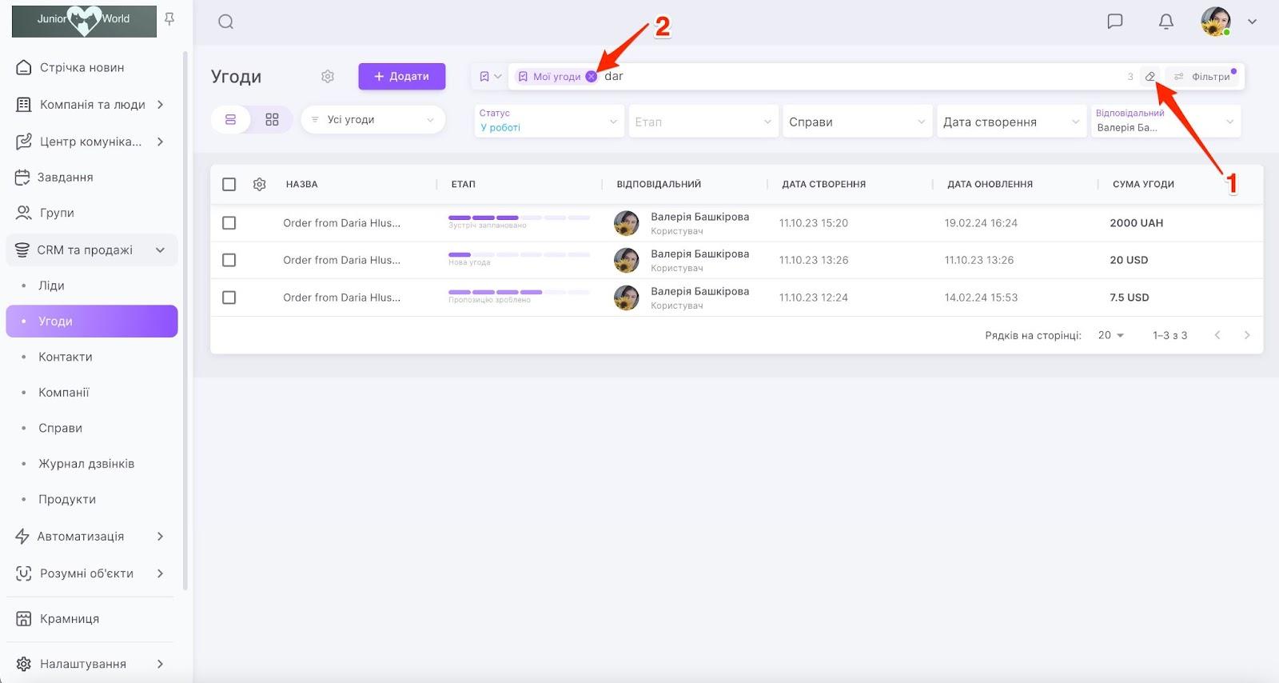The height and width of the screenshot is (683, 1279).
Task: Open rows per page dropdown
Action: (x=1110, y=336)
